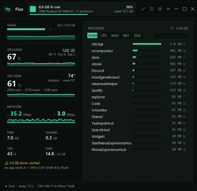Open the DISK tab

tap(137, 35)
